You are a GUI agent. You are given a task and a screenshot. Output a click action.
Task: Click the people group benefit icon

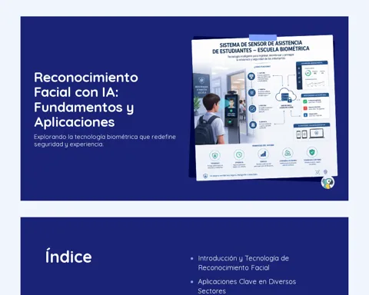click(x=288, y=153)
